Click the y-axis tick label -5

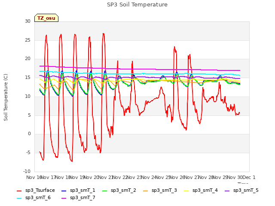pyautogui.click(x=28, y=153)
